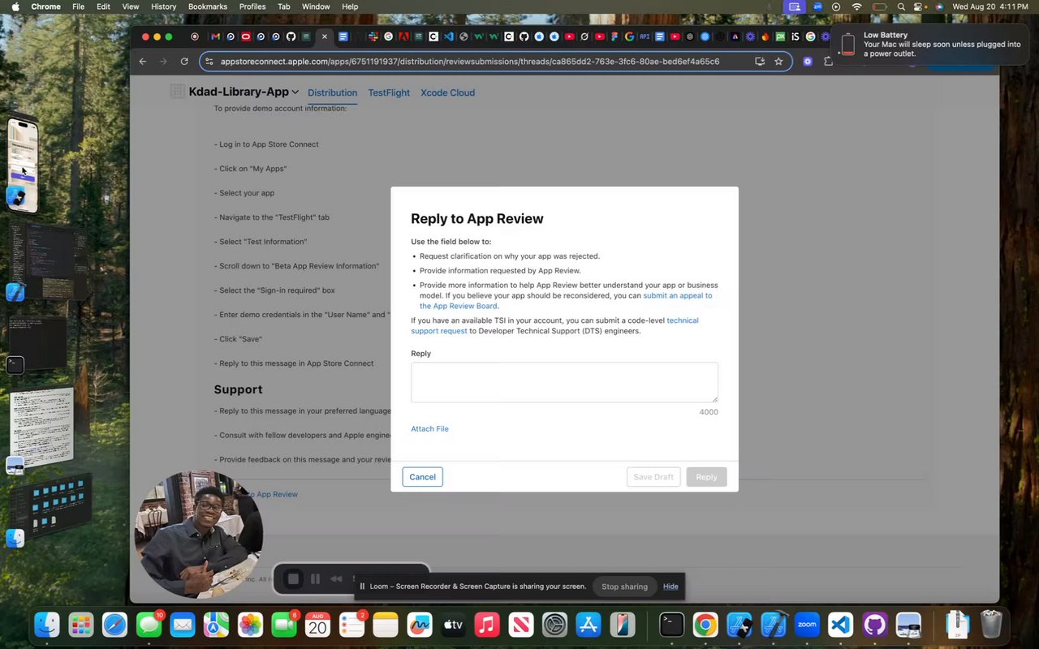
Task: Open Spotlight search in the menu bar
Action: 901,6
